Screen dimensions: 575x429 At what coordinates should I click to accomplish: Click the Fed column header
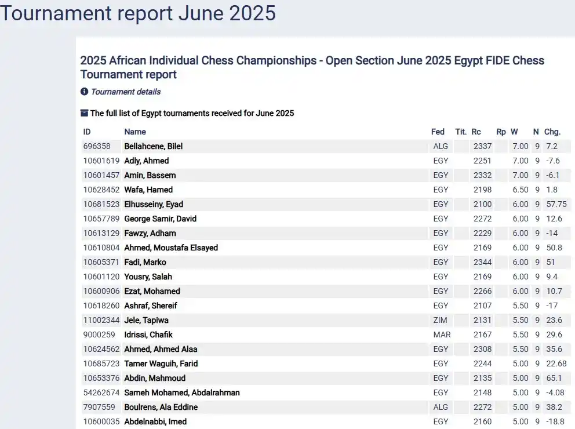(438, 132)
